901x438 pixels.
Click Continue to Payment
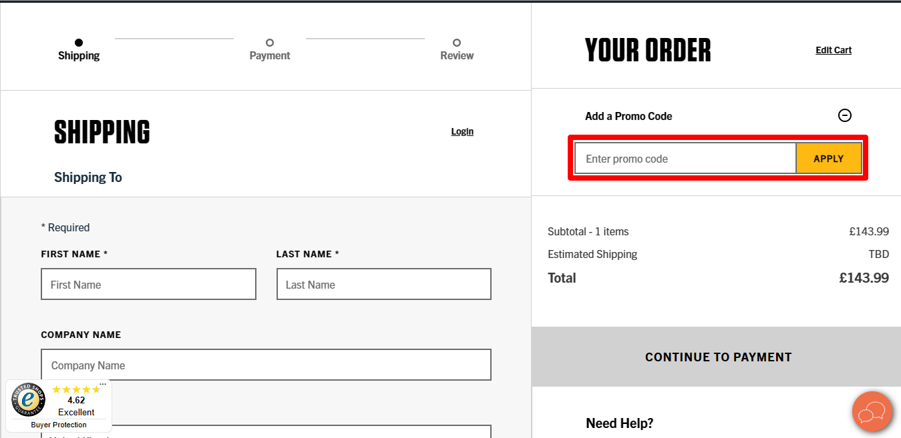pos(718,357)
